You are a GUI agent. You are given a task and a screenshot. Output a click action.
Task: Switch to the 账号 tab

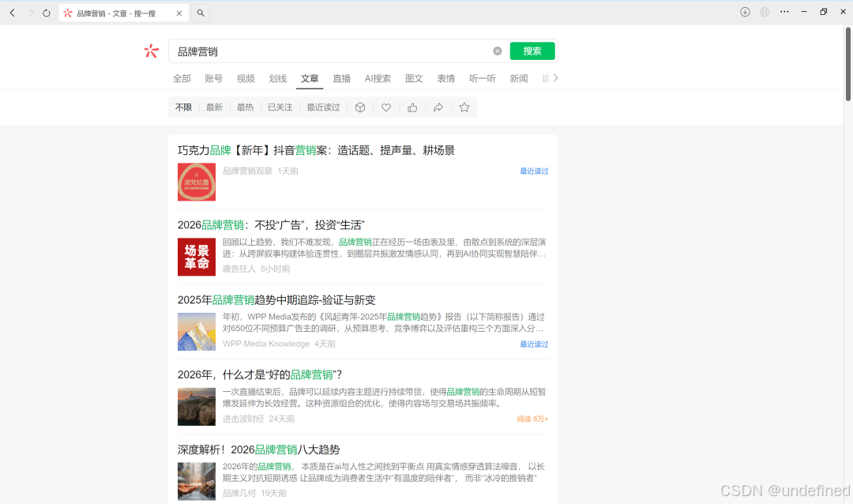point(214,78)
